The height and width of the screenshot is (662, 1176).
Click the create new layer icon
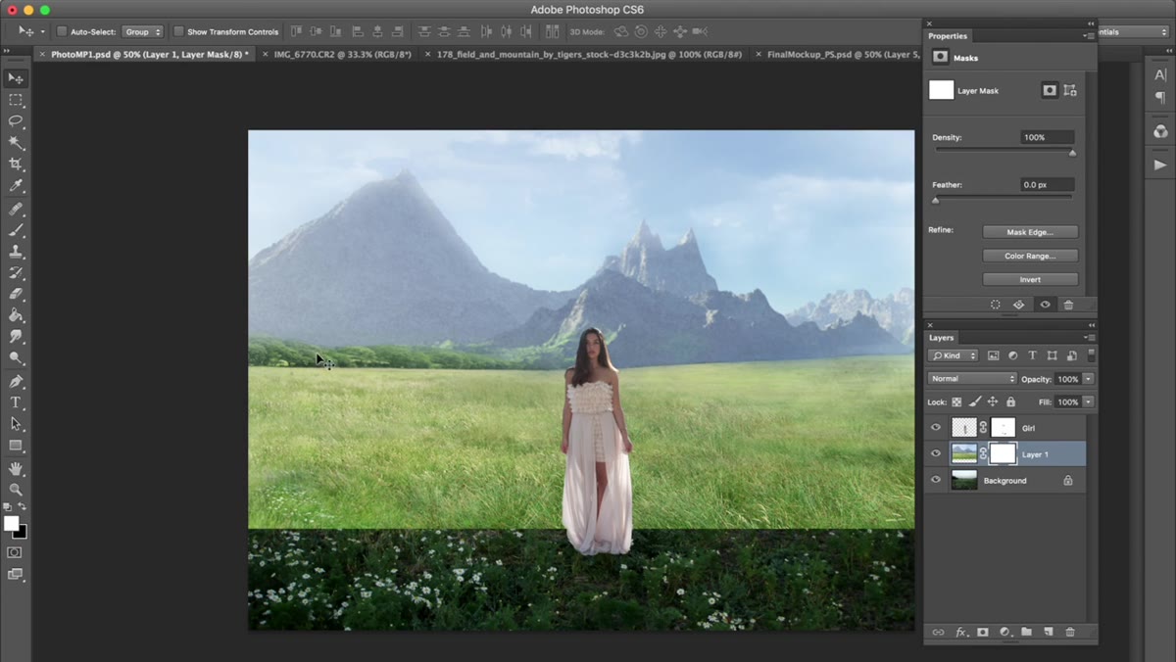tap(1048, 633)
